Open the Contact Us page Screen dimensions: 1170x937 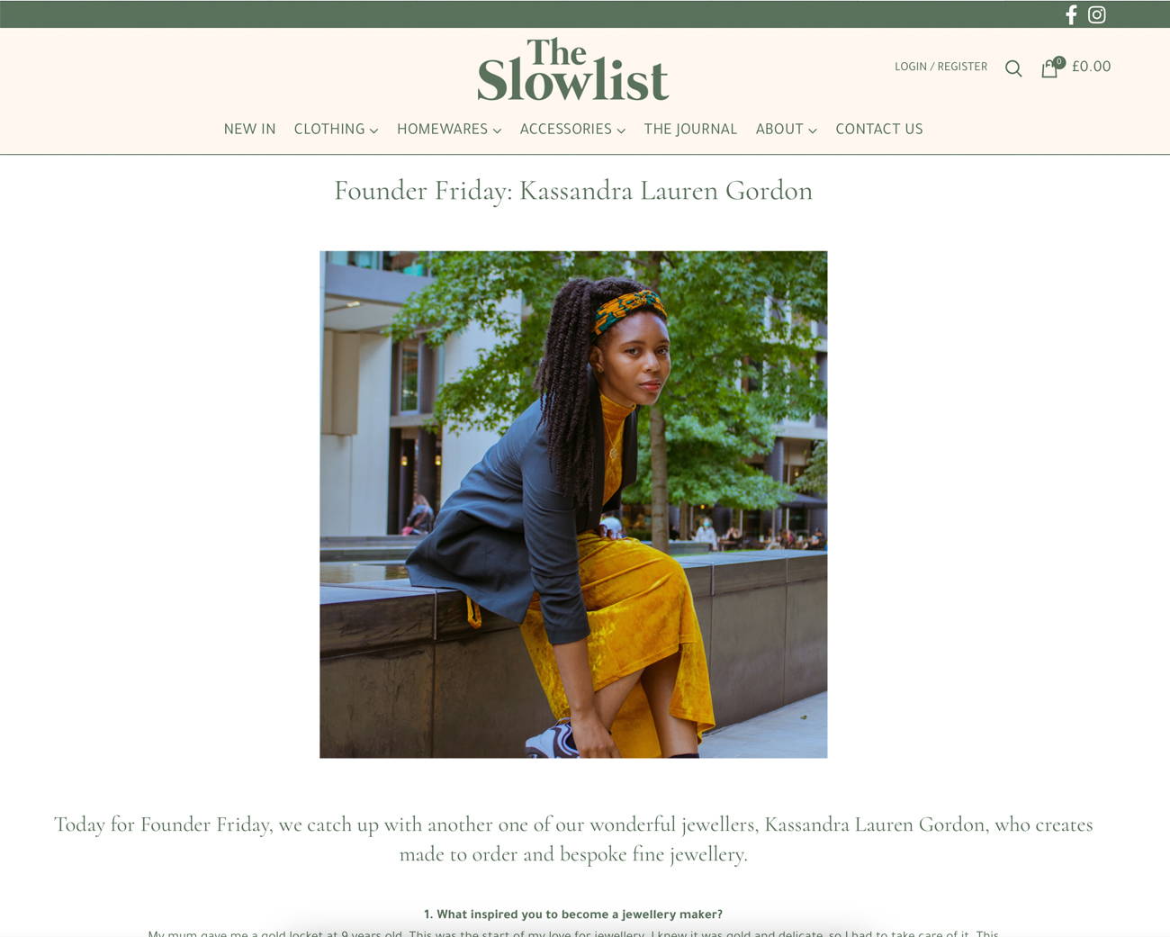click(879, 129)
